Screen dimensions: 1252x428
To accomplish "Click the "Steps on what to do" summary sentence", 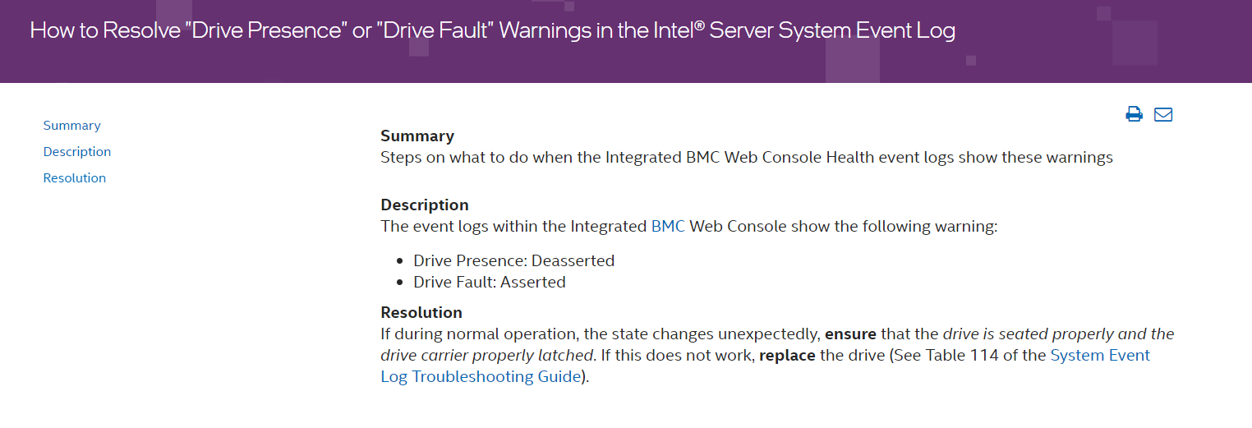I will [x=460, y=158].
